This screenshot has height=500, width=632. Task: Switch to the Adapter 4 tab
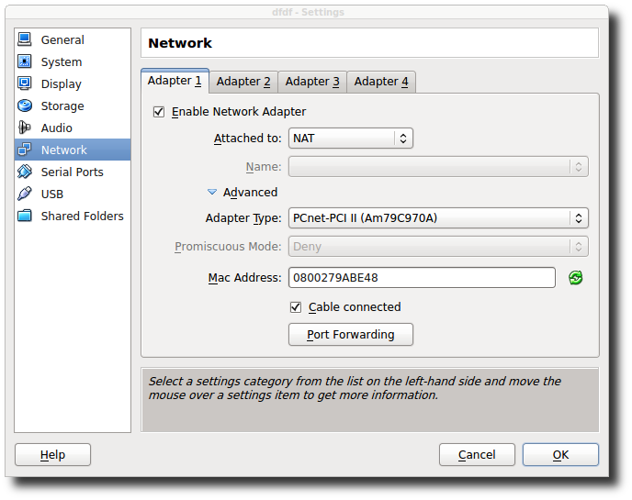(x=381, y=82)
